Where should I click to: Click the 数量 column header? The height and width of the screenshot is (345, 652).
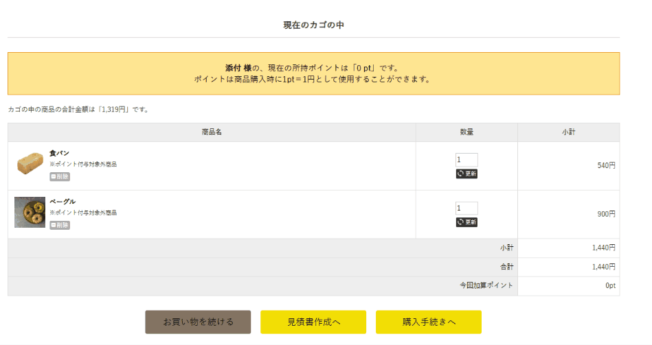pyautogui.click(x=466, y=132)
